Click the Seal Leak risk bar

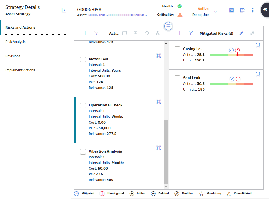click(231, 84)
